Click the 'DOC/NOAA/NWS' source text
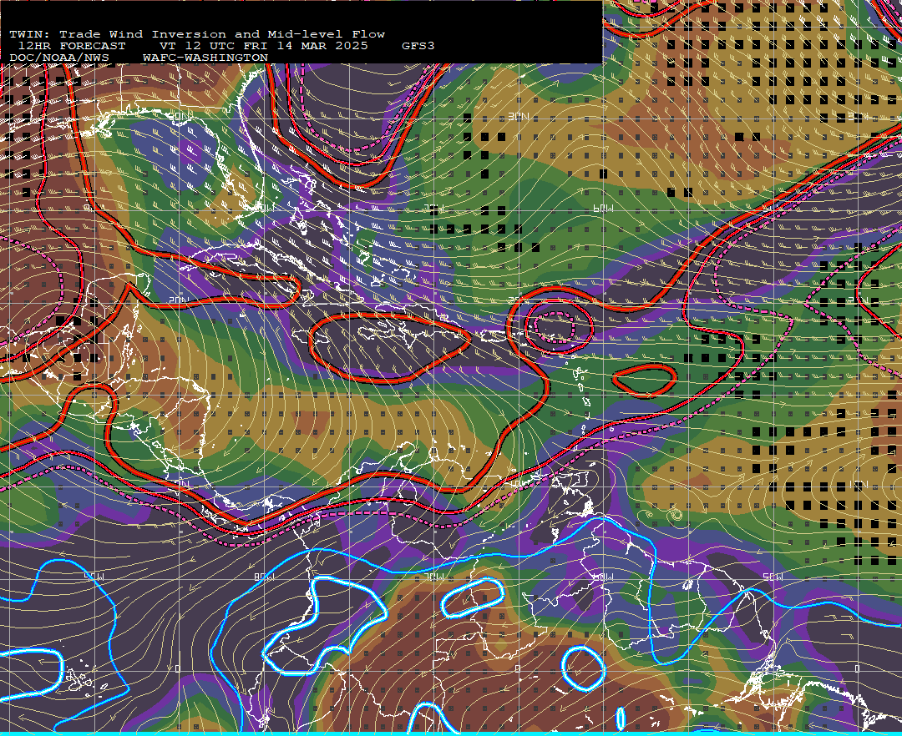Image resolution: width=902 pixels, height=736 pixels. pos(59,58)
